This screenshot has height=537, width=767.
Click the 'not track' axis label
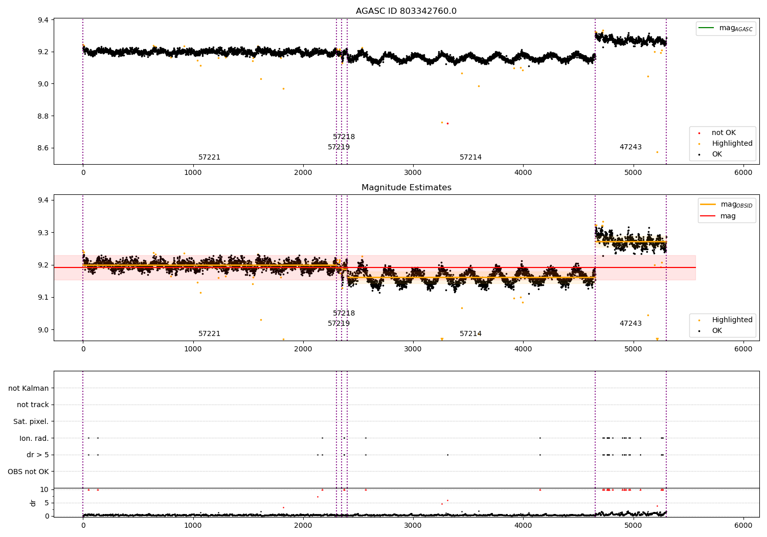(x=33, y=405)
